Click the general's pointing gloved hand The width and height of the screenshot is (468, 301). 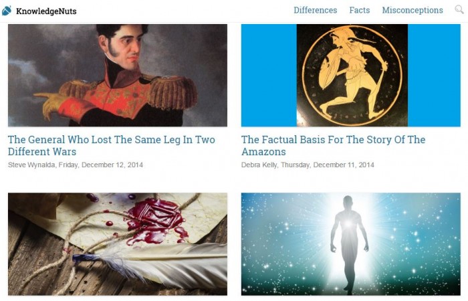point(52,103)
